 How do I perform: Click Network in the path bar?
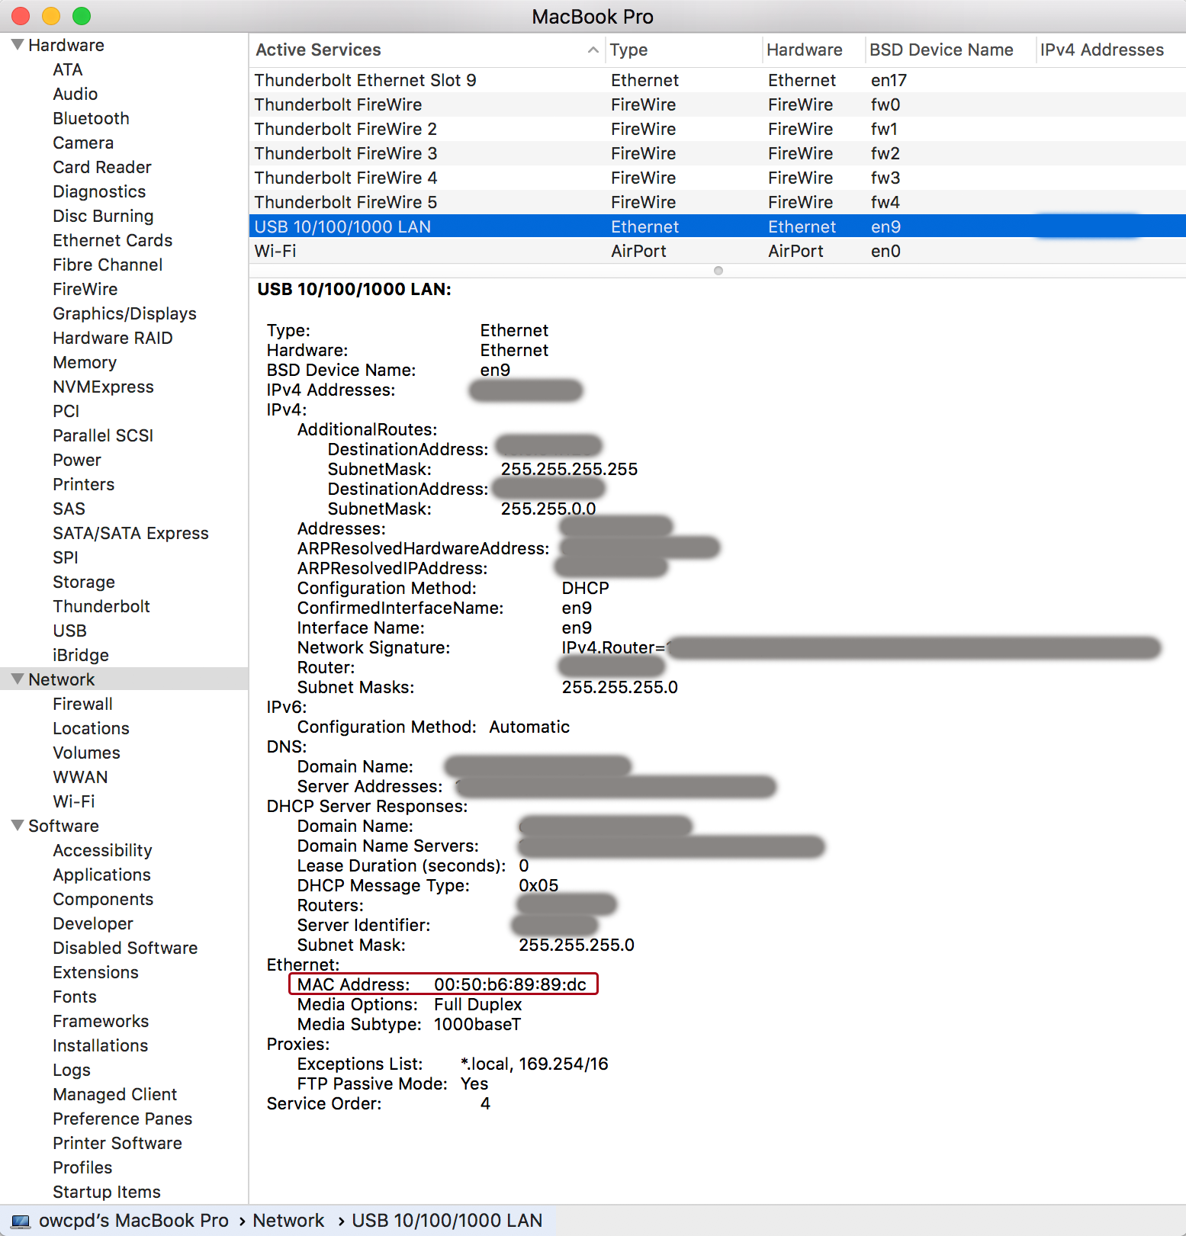click(x=288, y=1221)
